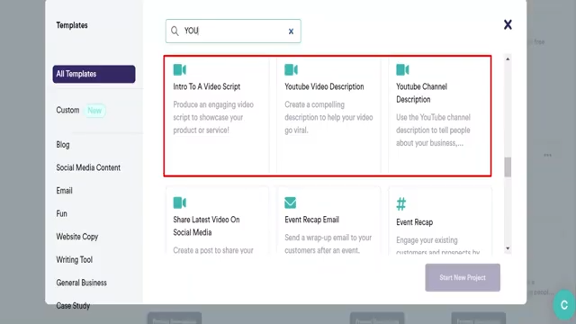576x324 pixels.
Task: Click text 'Create a compelling description' on Youtube card
Action: (328, 117)
